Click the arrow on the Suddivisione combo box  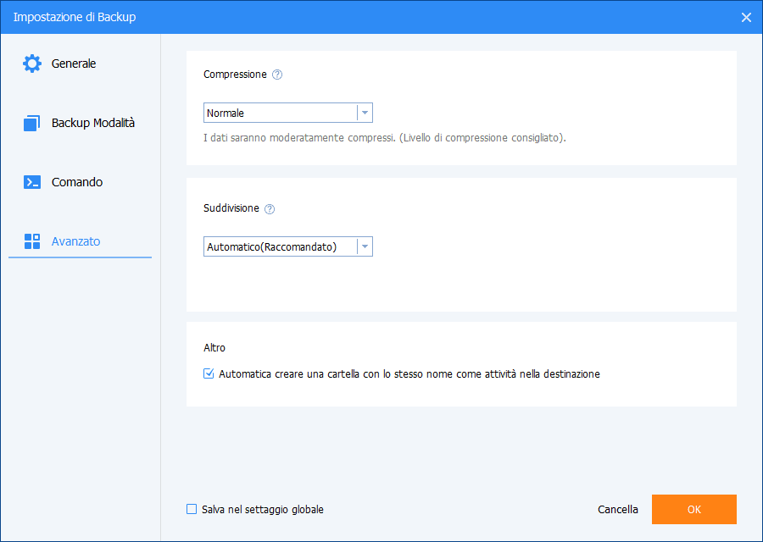click(365, 246)
